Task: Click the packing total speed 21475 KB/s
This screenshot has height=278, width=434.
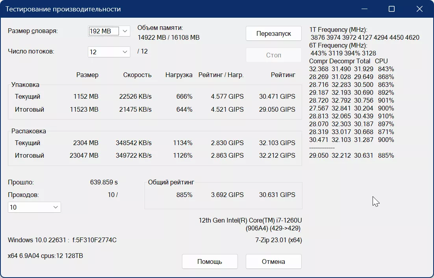Action: tap(135, 109)
